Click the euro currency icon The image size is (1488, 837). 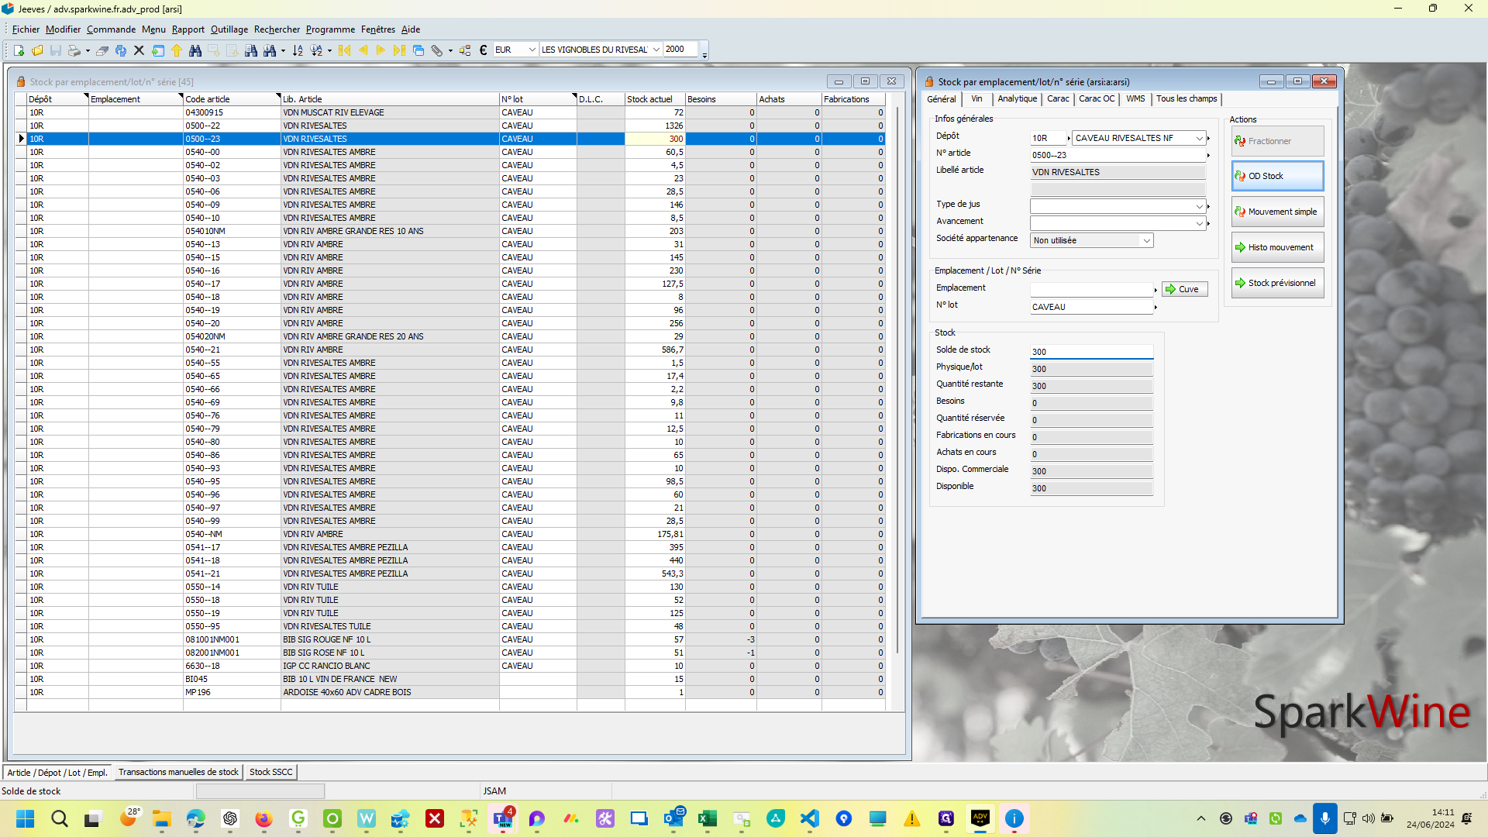coord(483,50)
